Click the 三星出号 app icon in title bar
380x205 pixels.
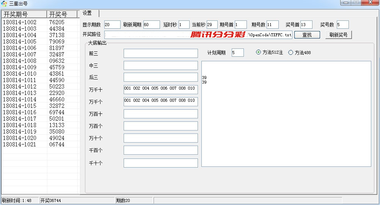(x=4, y=3)
